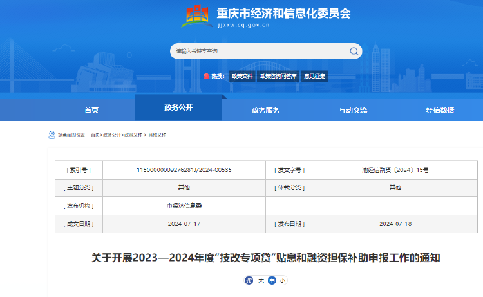This screenshot has height=297, width=483.
Task: Set font size to medium 中
Action: [x=272, y=280]
